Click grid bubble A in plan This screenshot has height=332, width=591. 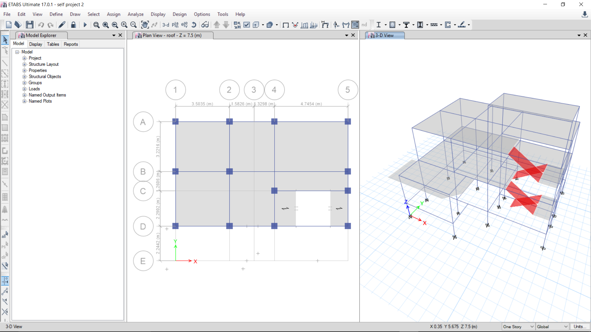click(143, 122)
